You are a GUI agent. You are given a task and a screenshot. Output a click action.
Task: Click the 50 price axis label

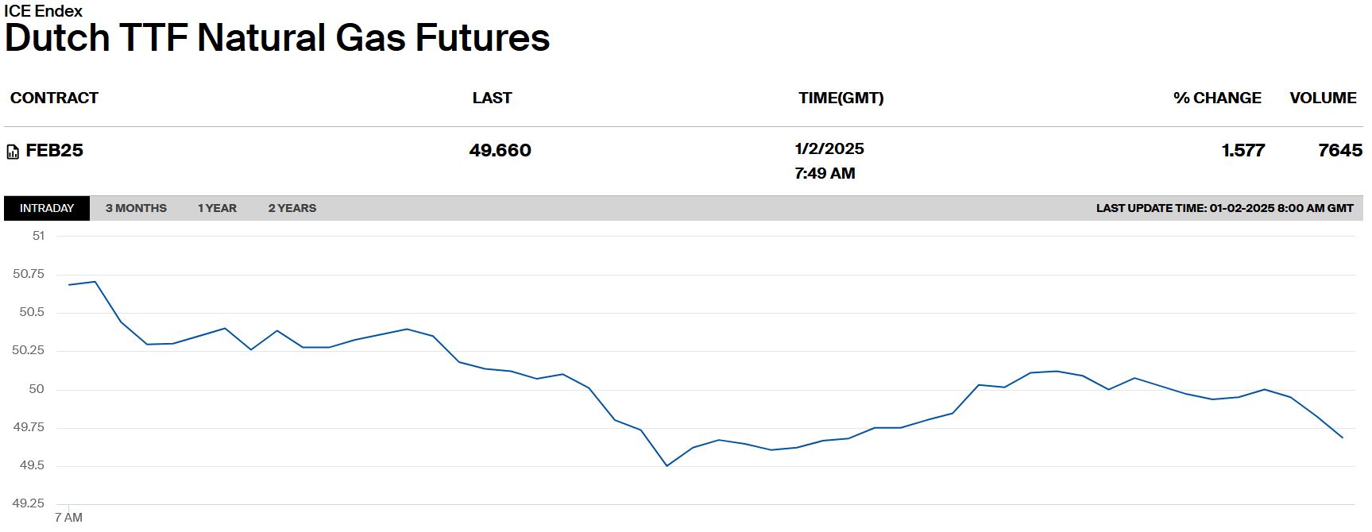pyautogui.click(x=37, y=389)
